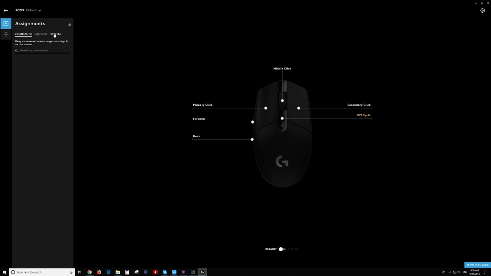
Task: Expand the ROTTR: Default profile dropdown
Action: 28,10
